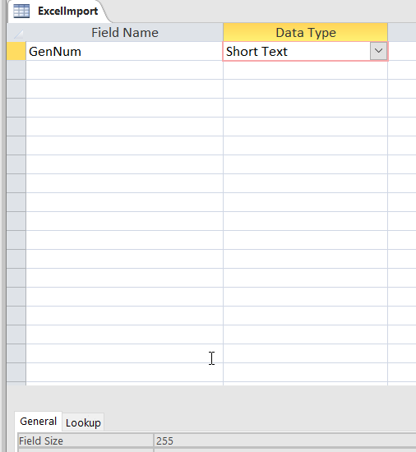
Task: Click the empty Field Name cell below GenNum
Action: tap(124, 70)
